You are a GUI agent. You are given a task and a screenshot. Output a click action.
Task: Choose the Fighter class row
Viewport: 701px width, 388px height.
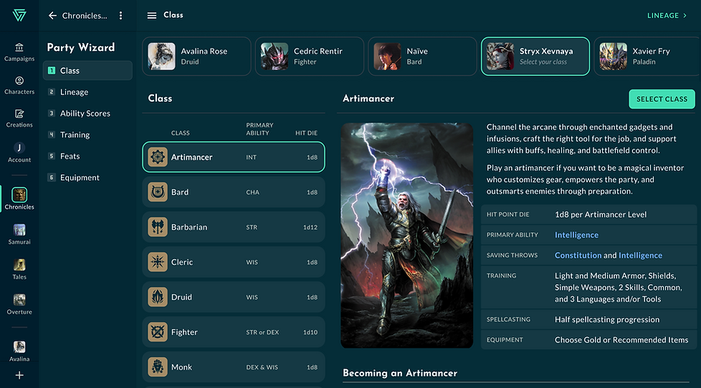click(234, 331)
